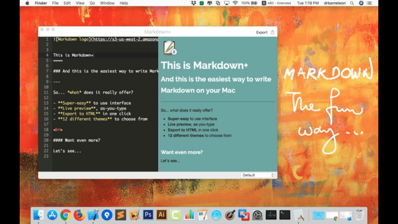
Task: Click the Dropbox menu bar icon
Action: coord(194,3)
